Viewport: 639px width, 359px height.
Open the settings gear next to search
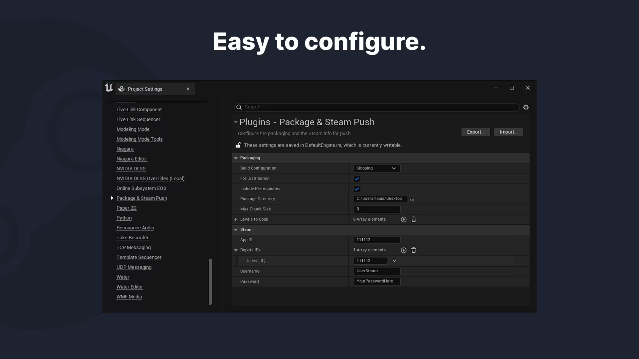click(x=526, y=107)
